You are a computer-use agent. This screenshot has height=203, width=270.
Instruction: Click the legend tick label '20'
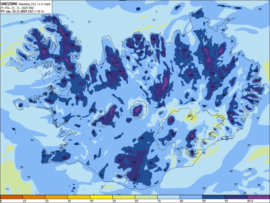[x=47, y=201]
